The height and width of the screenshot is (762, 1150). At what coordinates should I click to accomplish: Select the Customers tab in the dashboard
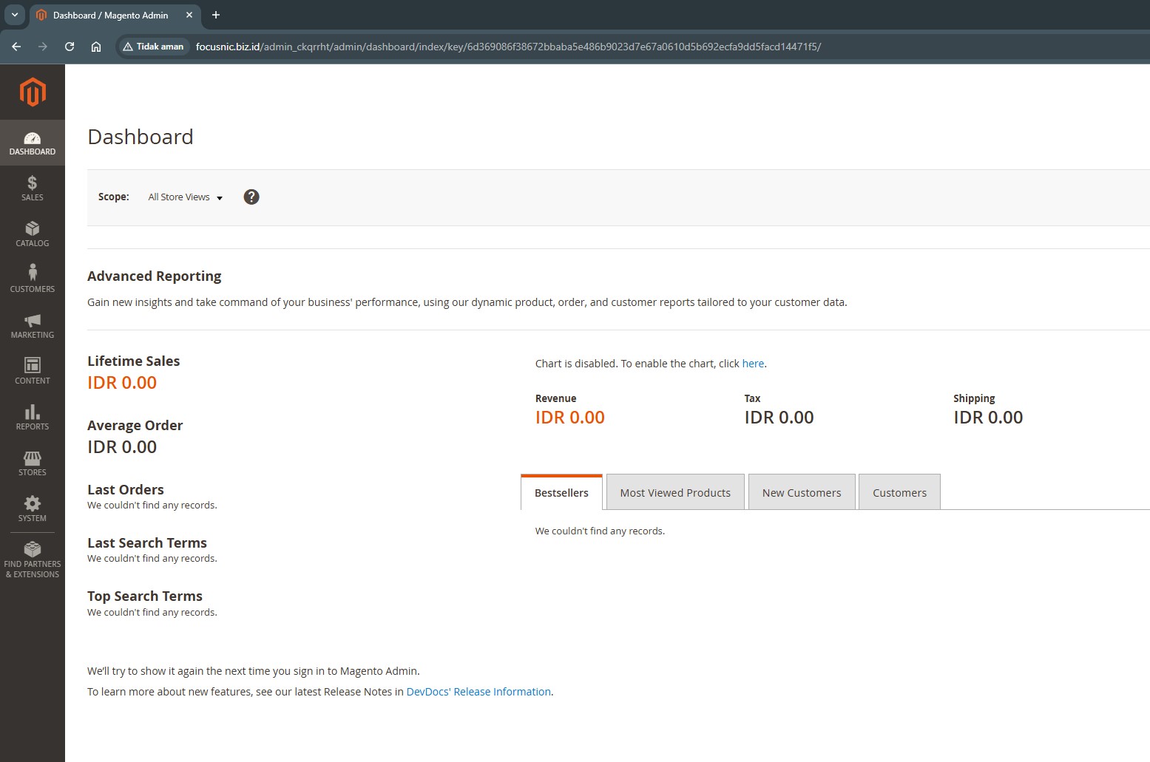[899, 492]
